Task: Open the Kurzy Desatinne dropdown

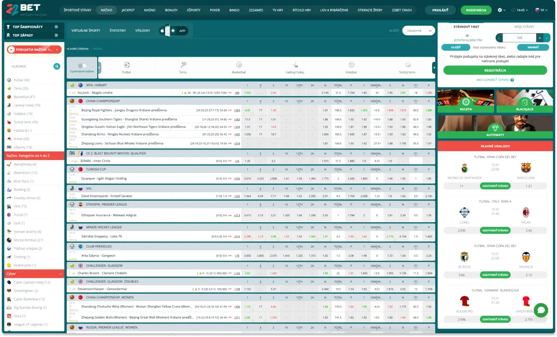Action: (418, 30)
